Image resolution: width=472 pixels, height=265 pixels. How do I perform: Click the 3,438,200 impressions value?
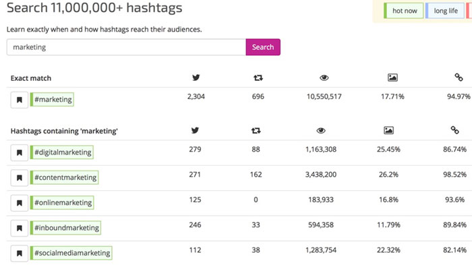pyautogui.click(x=321, y=175)
